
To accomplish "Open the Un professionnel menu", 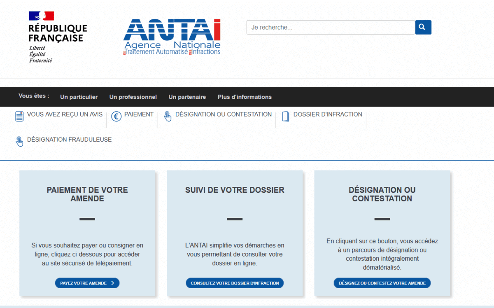I will [133, 97].
